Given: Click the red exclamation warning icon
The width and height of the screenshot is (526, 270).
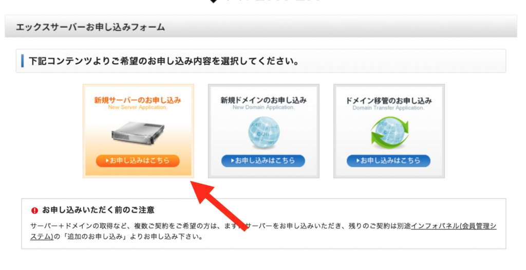Looking at the screenshot, I should click(34, 210).
